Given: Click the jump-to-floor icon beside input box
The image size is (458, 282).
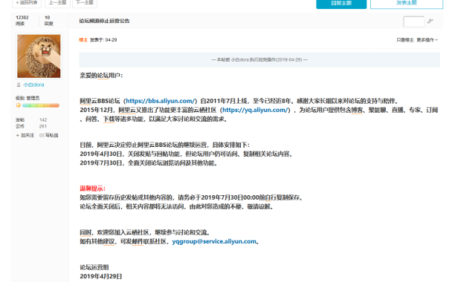Looking at the screenshot, I should [x=430, y=21].
